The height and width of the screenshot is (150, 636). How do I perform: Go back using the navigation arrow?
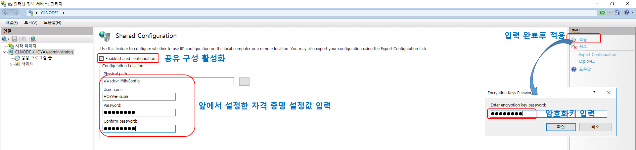click(6, 13)
